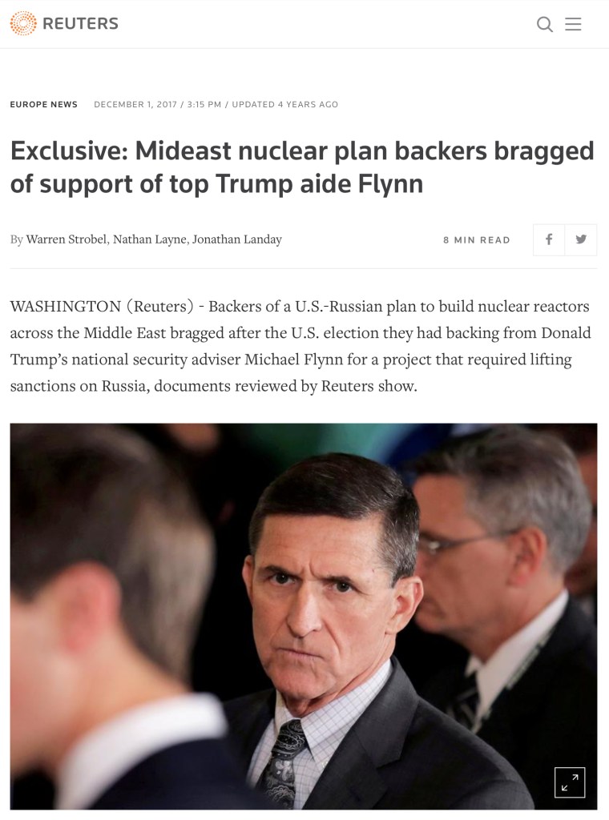This screenshot has width=609, height=820.
Task: Open the Europe News section link
Action: pos(43,104)
